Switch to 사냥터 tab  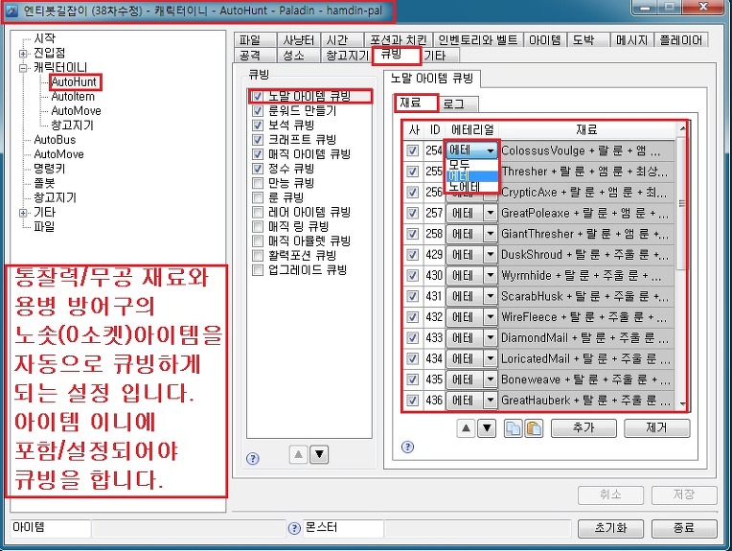pos(298,40)
